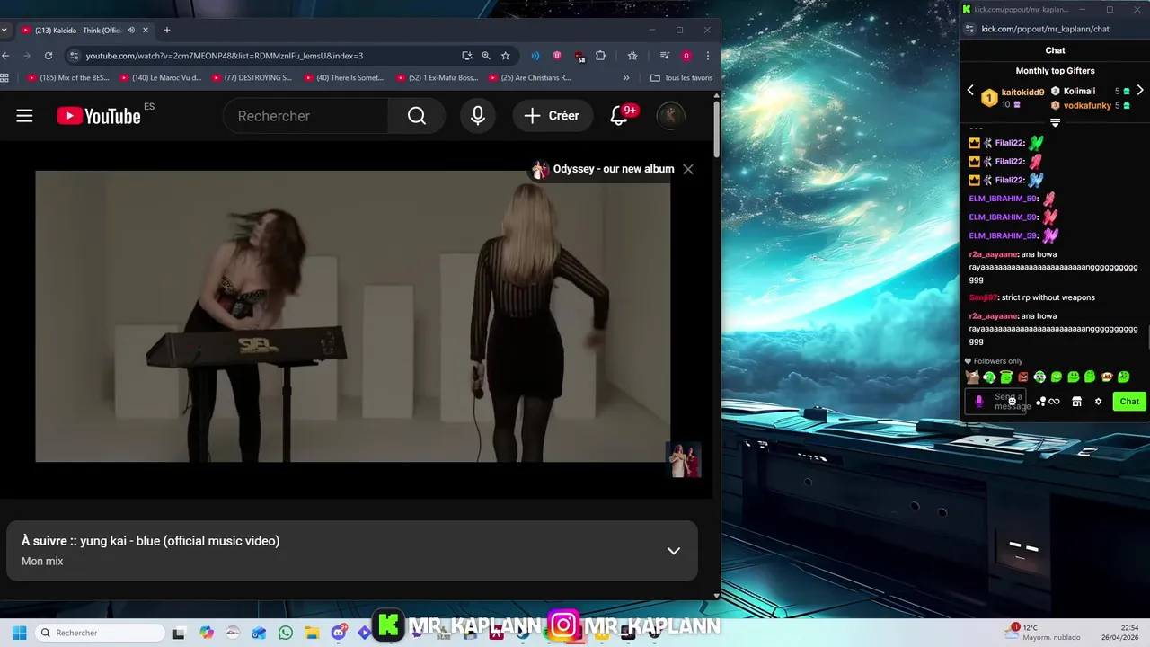Open bookmark '(40) There Is Somet...'
The image size is (1150, 647).
pyautogui.click(x=344, y=78)
